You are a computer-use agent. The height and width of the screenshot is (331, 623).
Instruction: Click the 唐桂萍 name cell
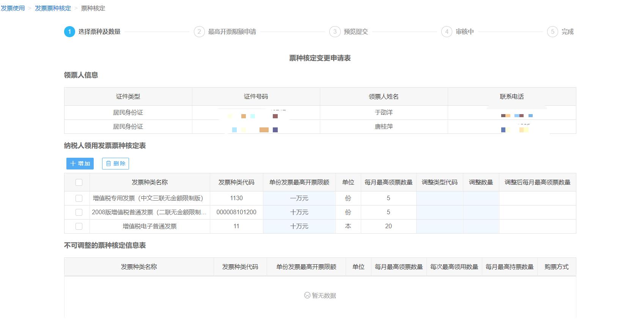tap(384, 127)
